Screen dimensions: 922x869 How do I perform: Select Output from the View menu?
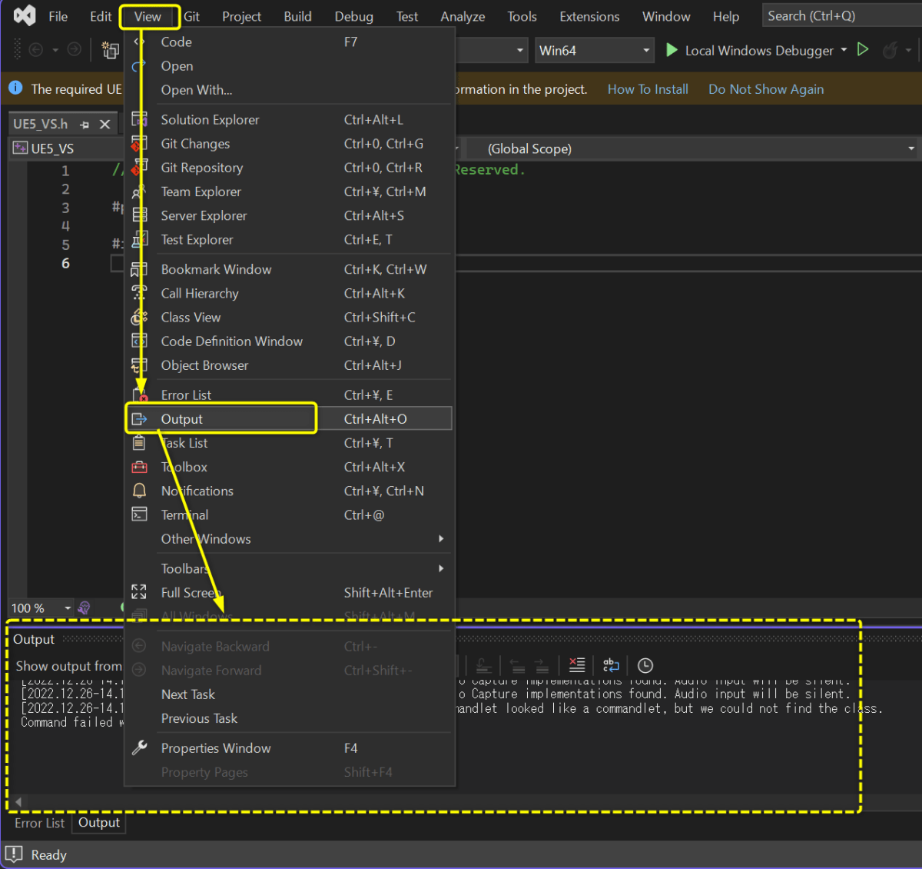(182, 418)
